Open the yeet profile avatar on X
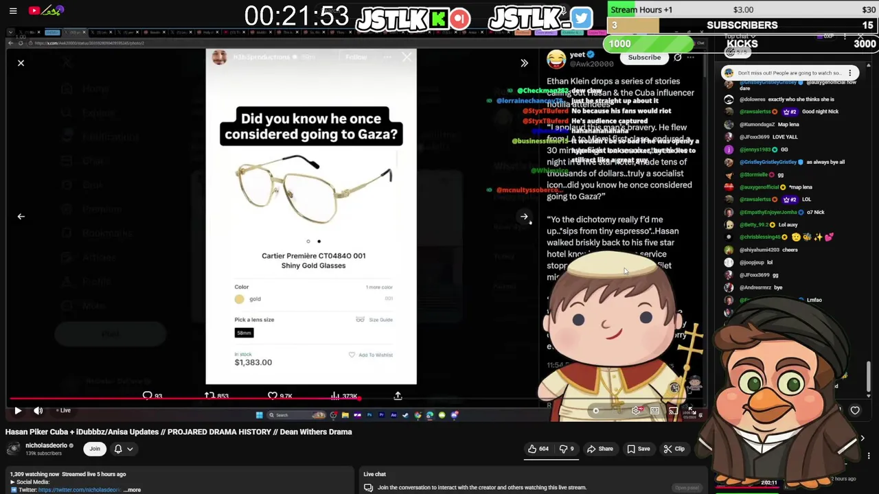879x494 pixels. click(556, 58)
